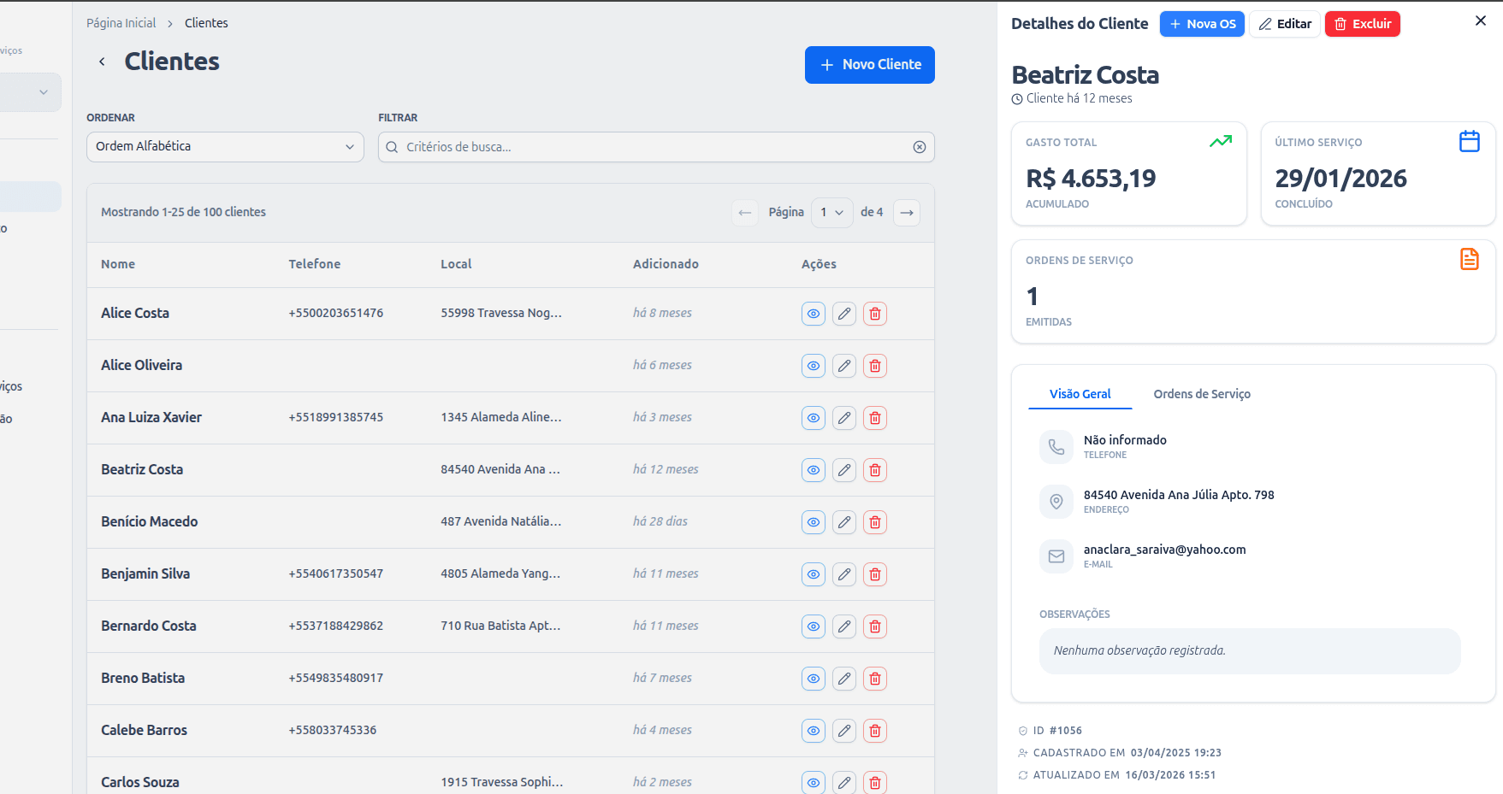The width and height of the screenshot is (1503, 794).
Task: Click the calendar icon on Último Serviço card
Action: 1470,141
